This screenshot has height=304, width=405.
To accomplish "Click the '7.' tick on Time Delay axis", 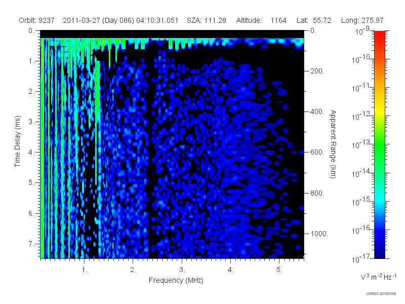I will 31,244.
